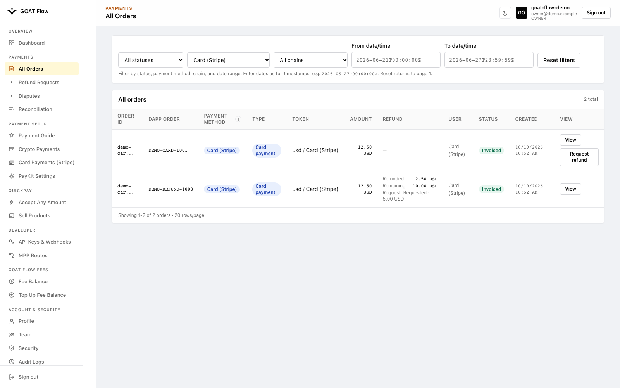
Task: Click the MPP Routes icon
Action: [x=12, y=256]
